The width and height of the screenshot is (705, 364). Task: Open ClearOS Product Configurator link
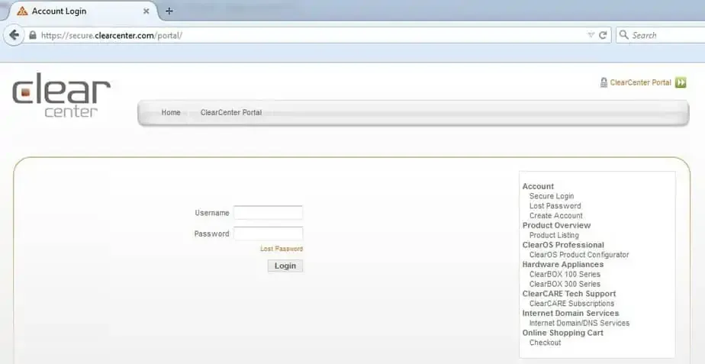coord(578,255)
